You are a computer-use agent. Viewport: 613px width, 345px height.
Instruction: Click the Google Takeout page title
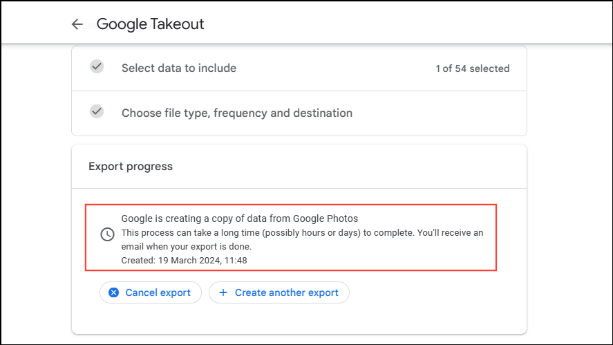[150, 24]
